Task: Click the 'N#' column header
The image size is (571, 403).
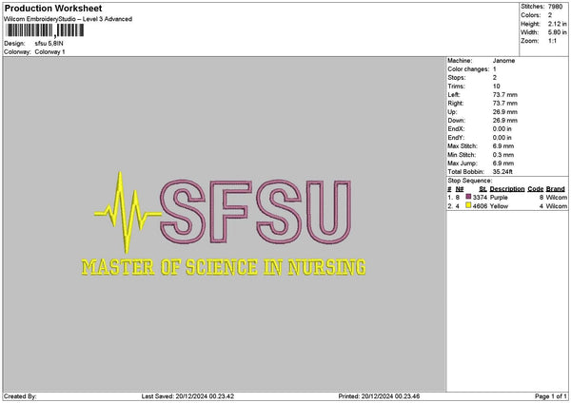Action: point(460,189)
